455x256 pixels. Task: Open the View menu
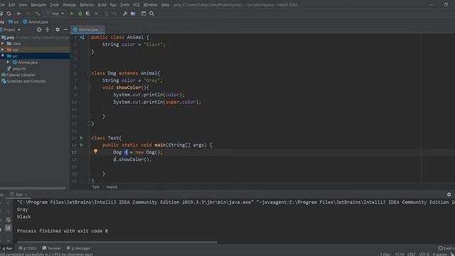[23, 5]
